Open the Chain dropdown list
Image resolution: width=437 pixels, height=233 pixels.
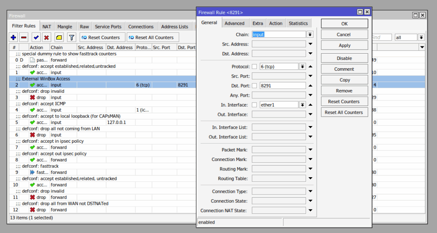point(310,35)
